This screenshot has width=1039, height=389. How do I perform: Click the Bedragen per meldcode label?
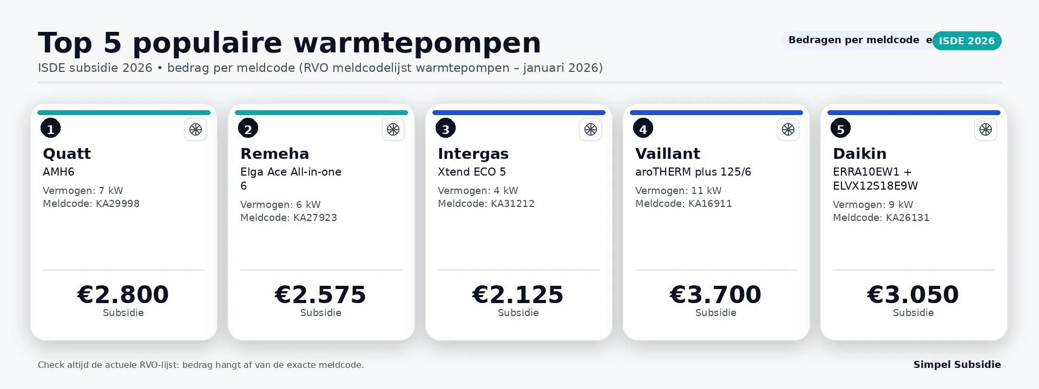(853, 40)
